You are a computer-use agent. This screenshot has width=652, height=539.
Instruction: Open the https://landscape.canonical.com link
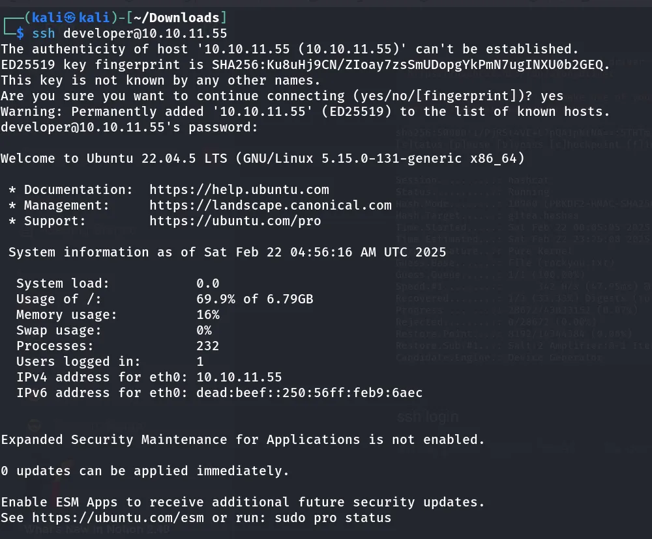[271, 205]
